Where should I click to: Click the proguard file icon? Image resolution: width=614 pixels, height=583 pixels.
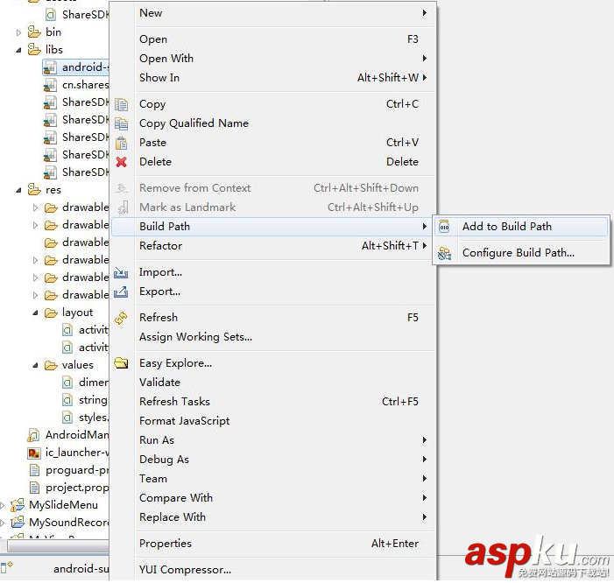pyautogui.click(x=34, y=470)
